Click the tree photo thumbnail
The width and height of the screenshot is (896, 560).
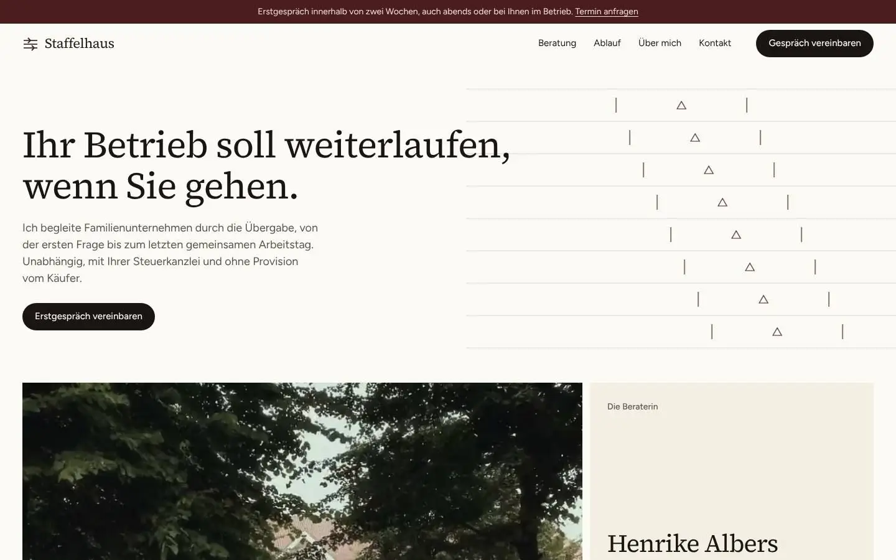[x=302, y=471]
